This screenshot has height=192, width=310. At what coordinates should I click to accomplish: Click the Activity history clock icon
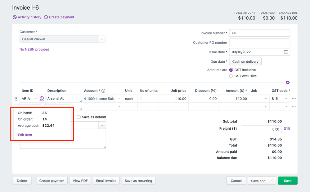(14, 17)
